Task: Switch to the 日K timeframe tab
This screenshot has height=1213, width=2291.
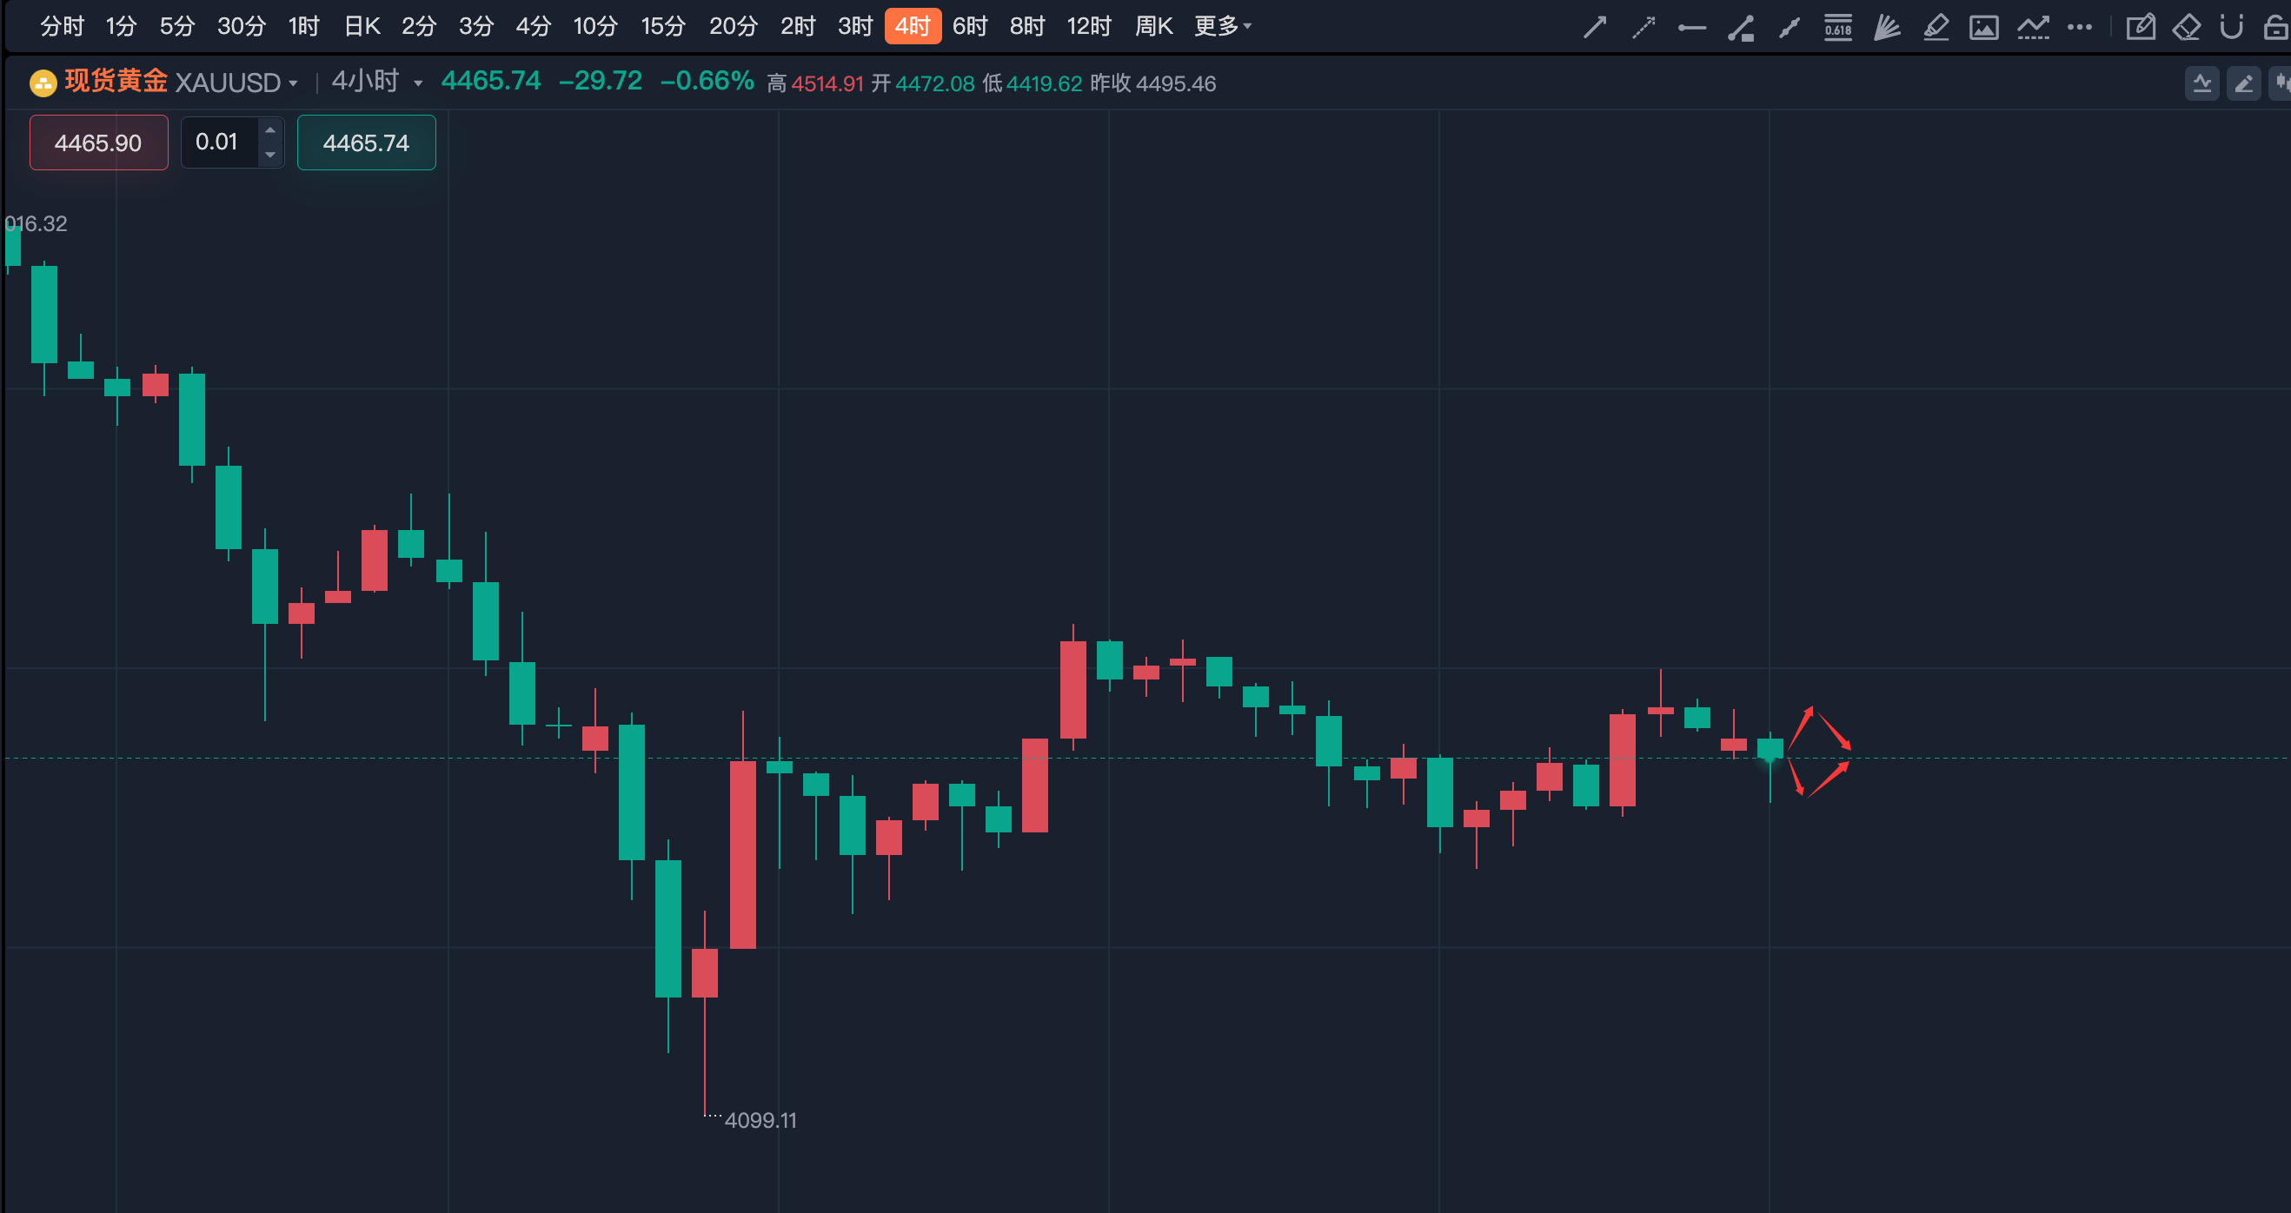Action: tap(362, 27)
